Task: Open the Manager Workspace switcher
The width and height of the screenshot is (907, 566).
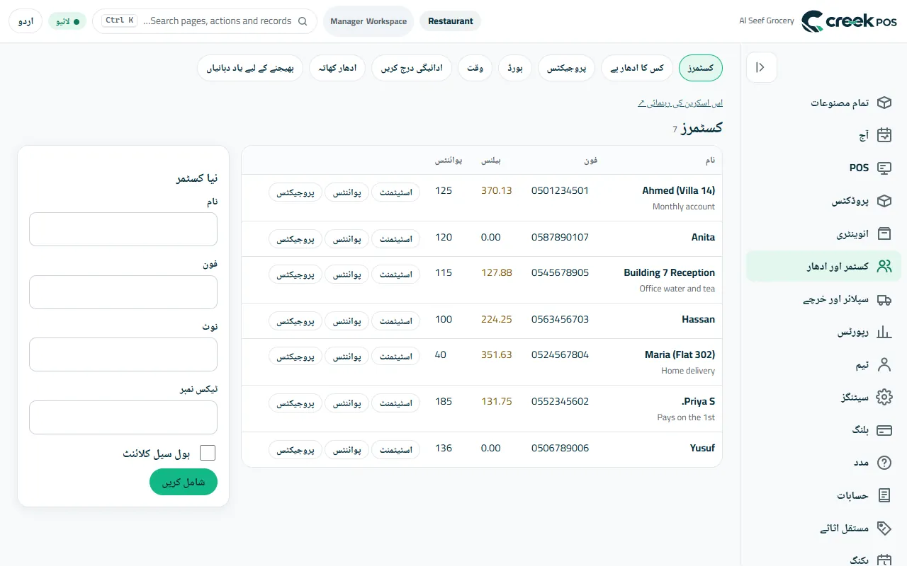Action: click(368, 21)
